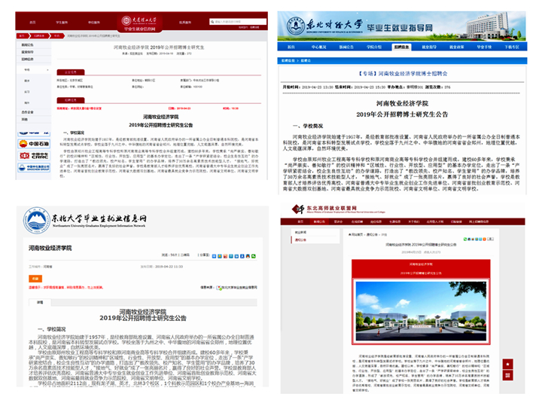Screen dimensions: 542x406
Task: Expand the white sub-item arrow under 招聘信息 sidebar
Action: 47,70
